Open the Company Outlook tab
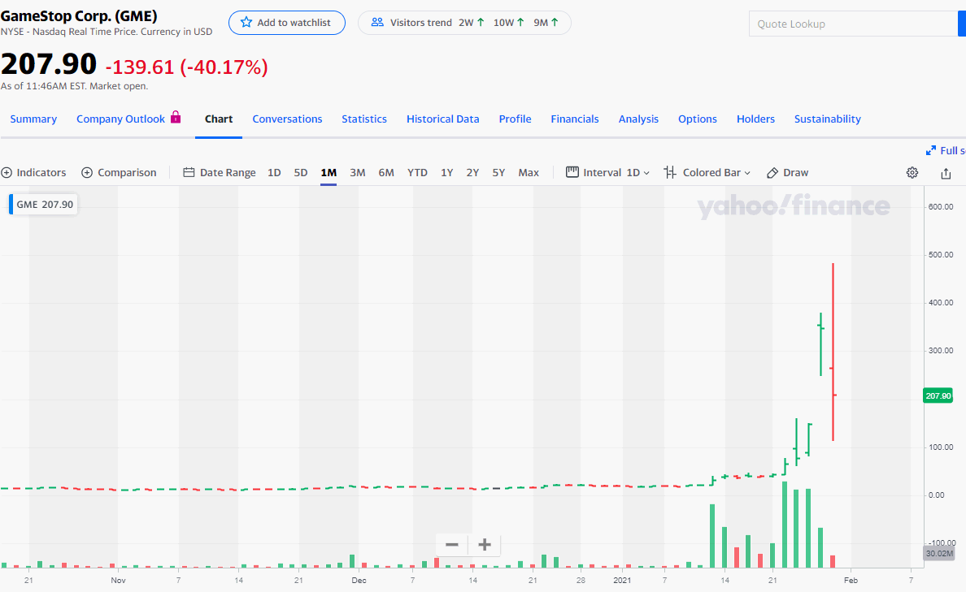 [x=120, y=119]
